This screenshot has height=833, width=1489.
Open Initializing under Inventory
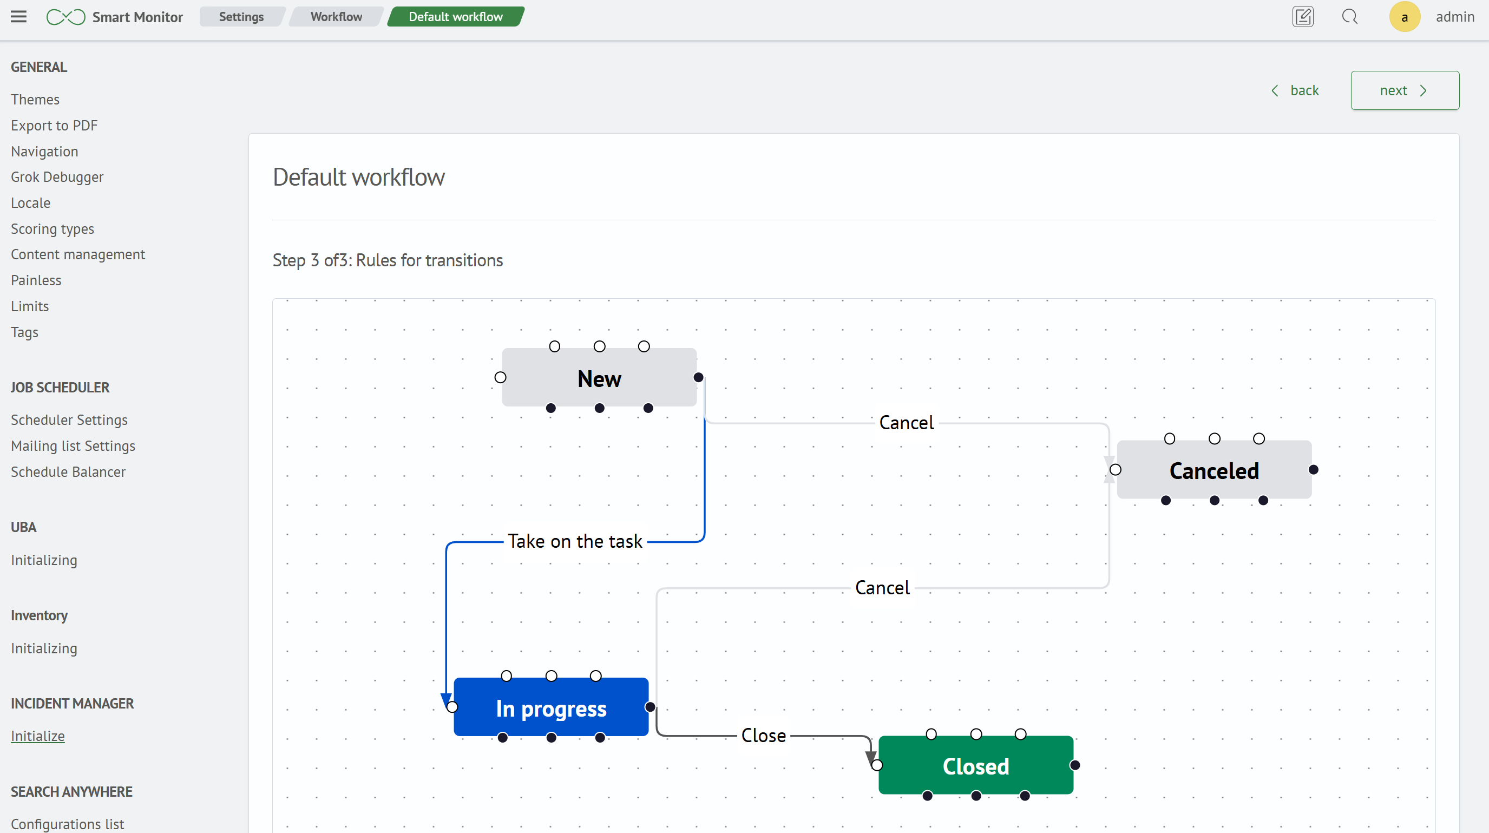[44, 648]
